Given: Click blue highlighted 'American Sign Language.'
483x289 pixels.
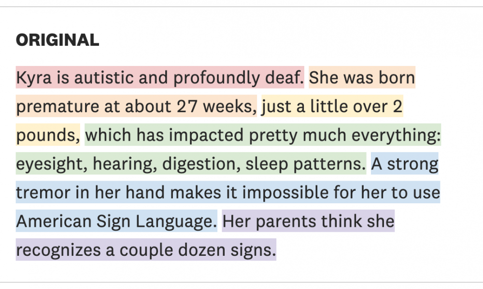Looking at the screenshot, I should click(x=116, y=221).
